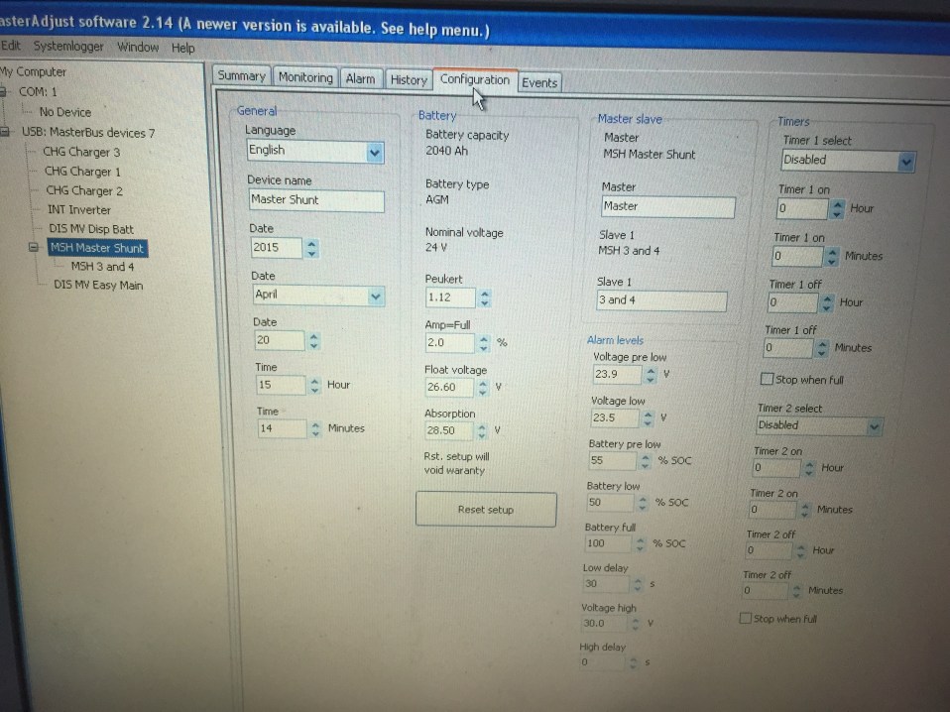Open the Events tab
Viewport: 950px width, 712px height.
[x=538, y=82]
